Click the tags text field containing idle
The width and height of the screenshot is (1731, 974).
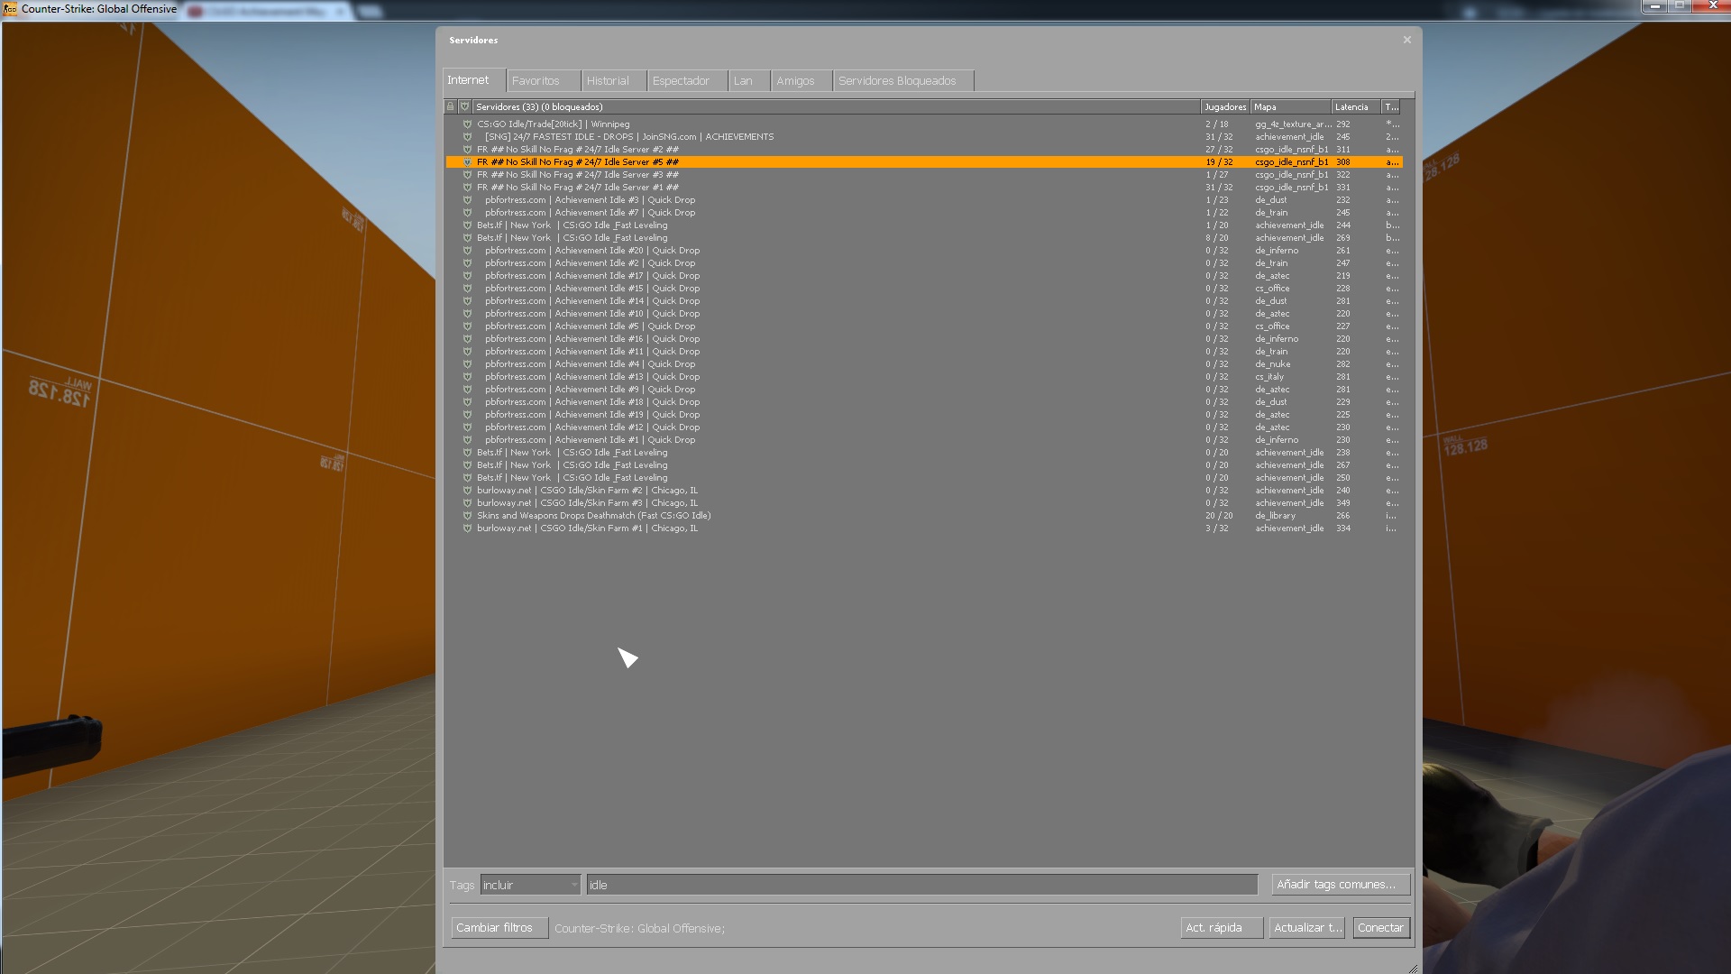920,885
